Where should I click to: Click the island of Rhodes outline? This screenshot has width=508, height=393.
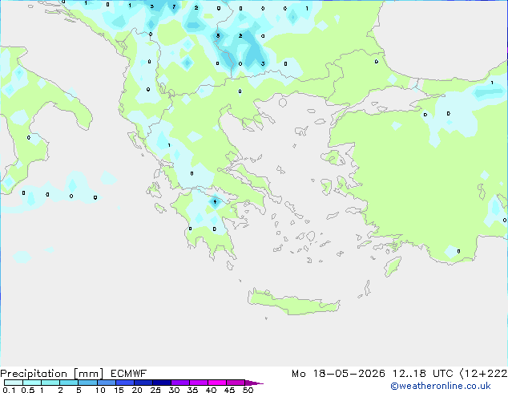tap(393, 266)
